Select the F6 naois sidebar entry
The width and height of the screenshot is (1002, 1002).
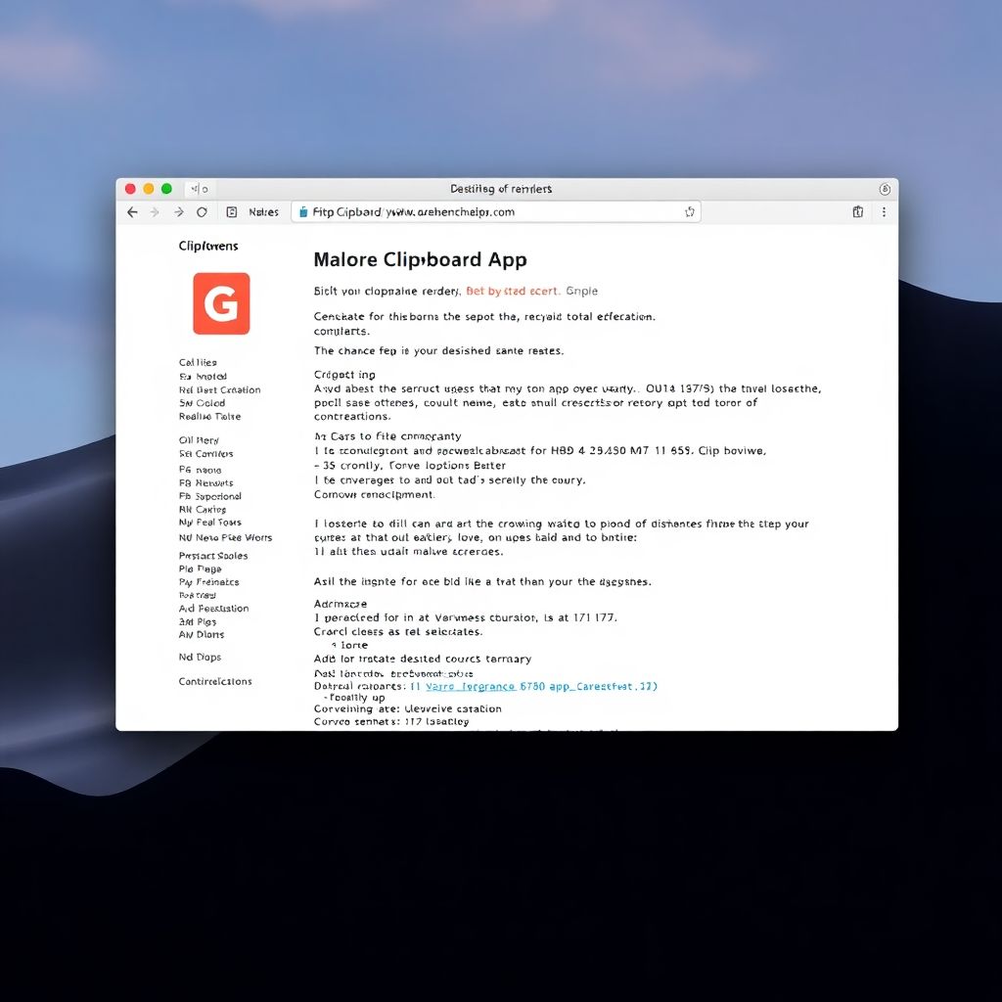point(200,470)
